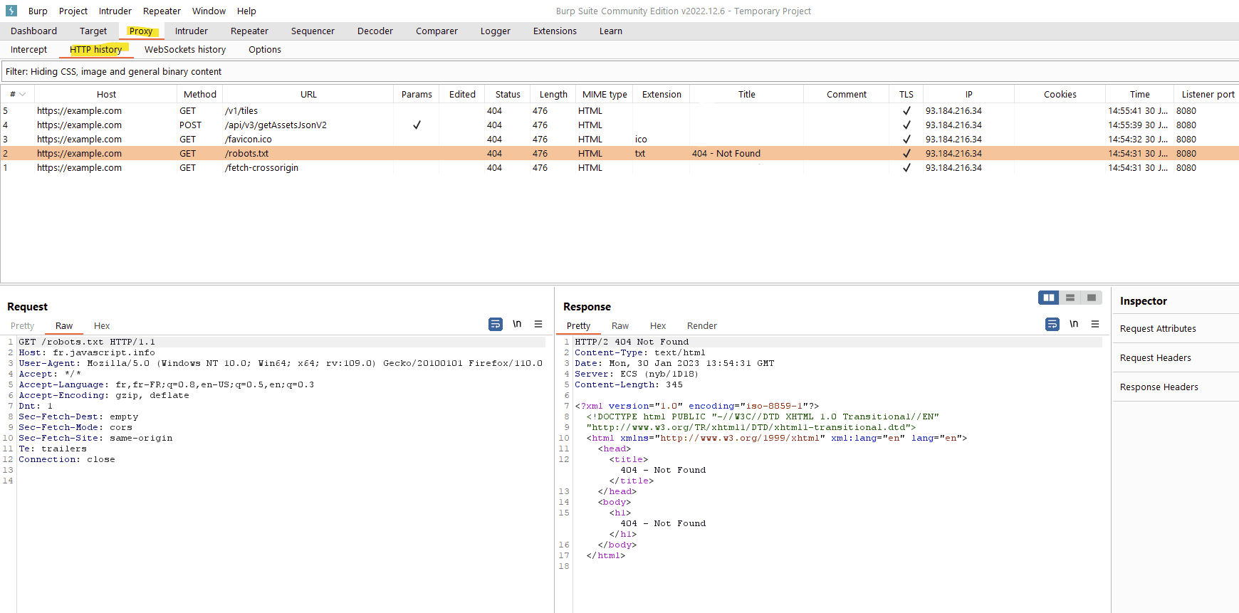Sort table by Method column

200,94
